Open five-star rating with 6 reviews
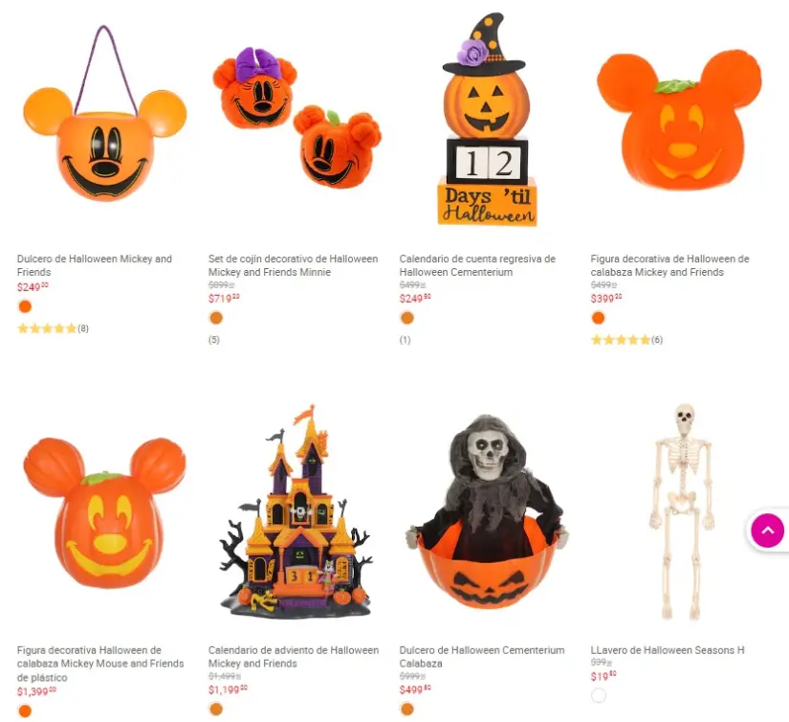The height and width of the screenshot is (722, 789). [626, 340]
